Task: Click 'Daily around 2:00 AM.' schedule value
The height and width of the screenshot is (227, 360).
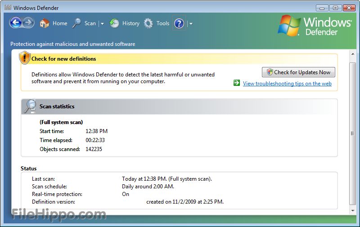Action: [148, 187]
